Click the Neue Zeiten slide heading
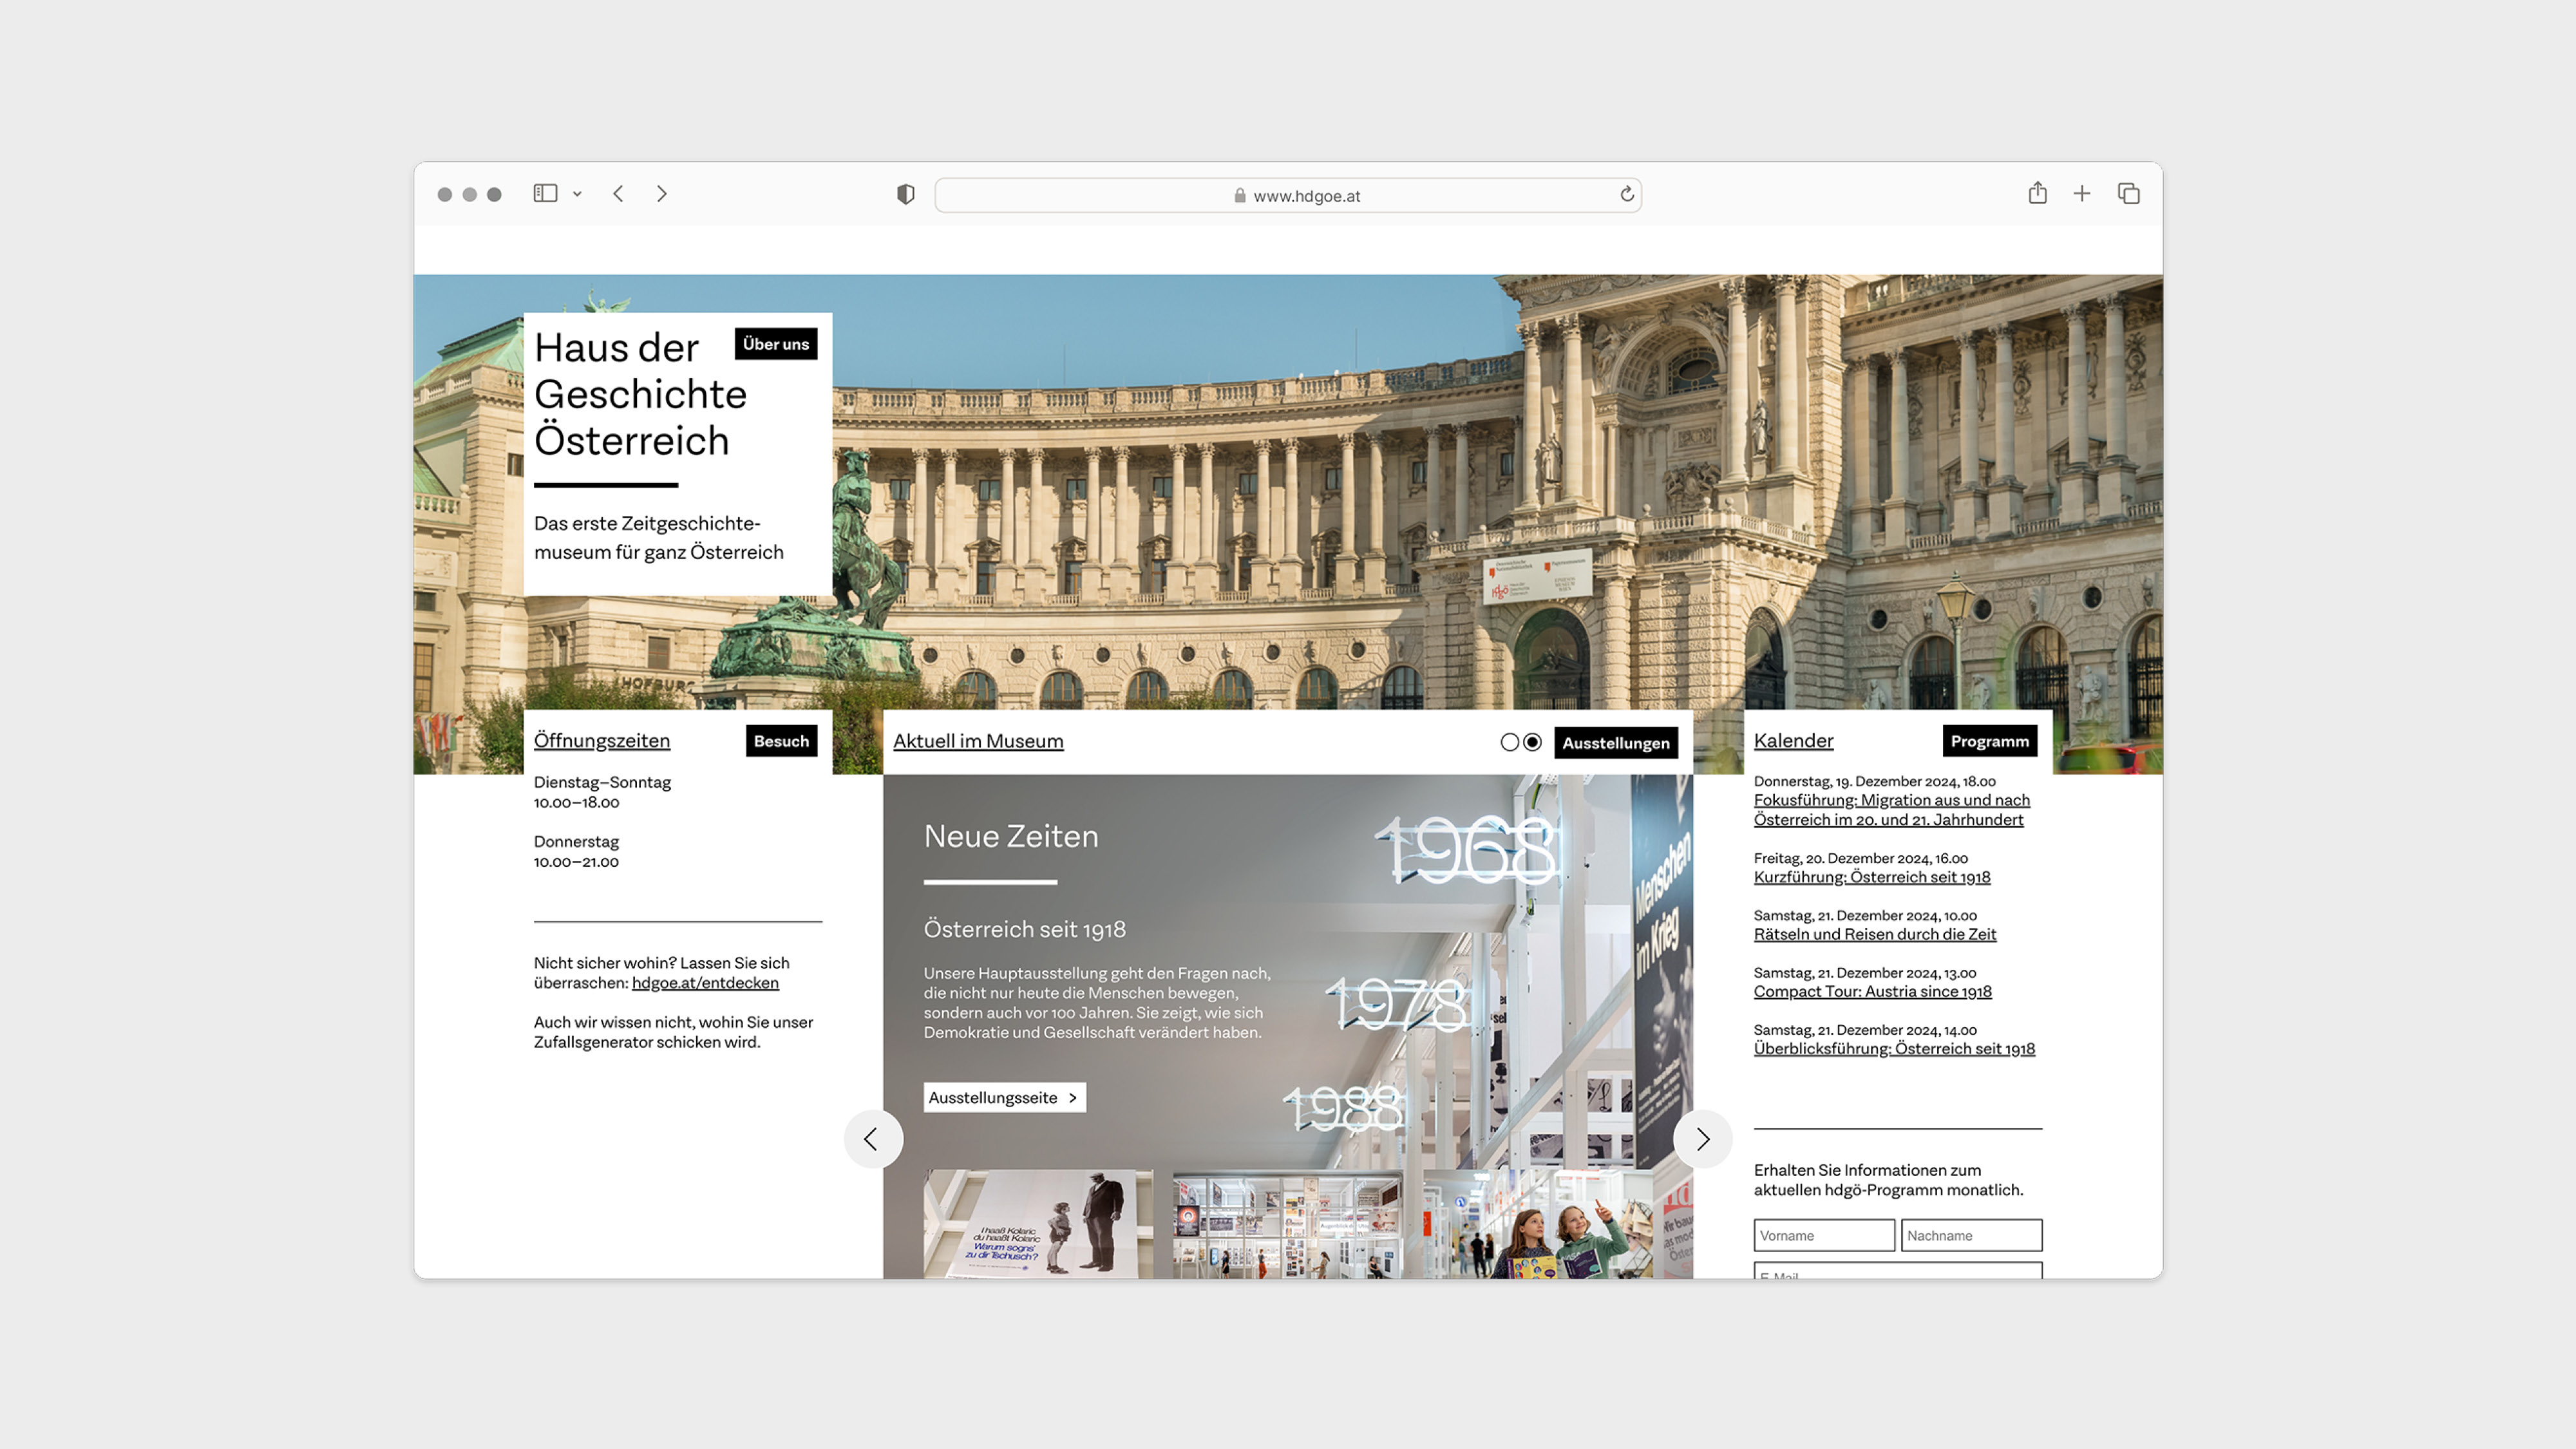This screenshot has width=2576, height=1449. click(1011, 836)
